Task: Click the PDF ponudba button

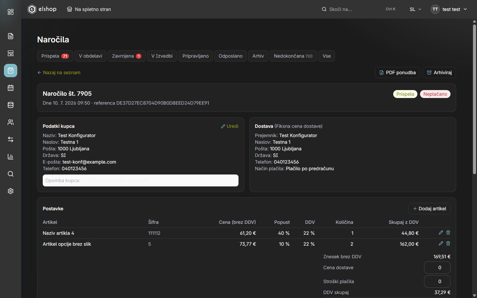Action: 397,73
